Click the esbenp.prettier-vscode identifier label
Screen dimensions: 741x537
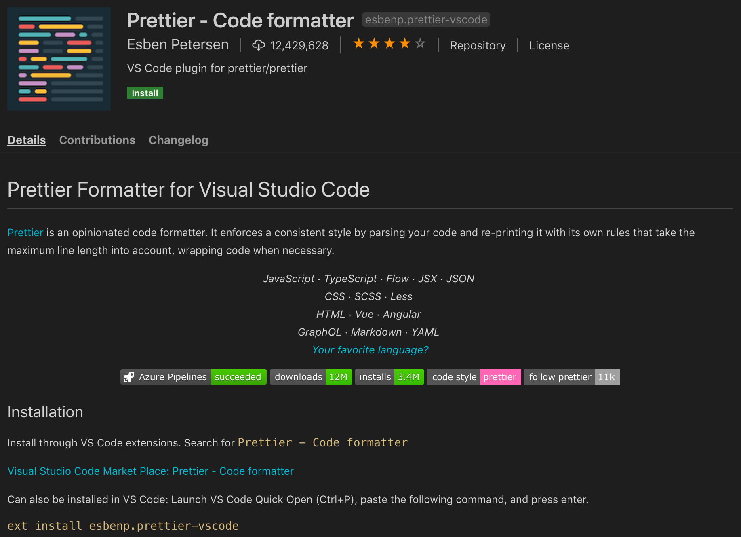[x=426, y=19]
